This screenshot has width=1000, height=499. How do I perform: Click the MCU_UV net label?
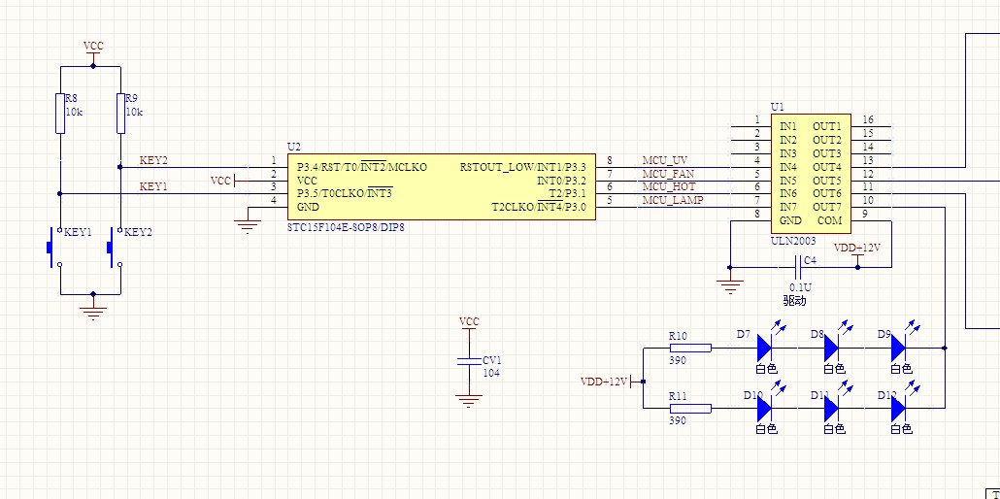pyautogui.click(x=665, y=160)
